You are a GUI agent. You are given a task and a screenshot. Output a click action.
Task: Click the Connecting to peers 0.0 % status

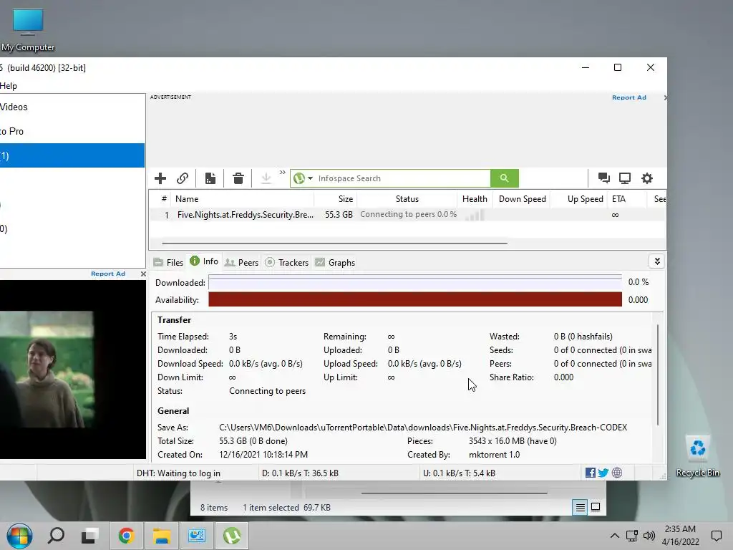coord(408,214)
